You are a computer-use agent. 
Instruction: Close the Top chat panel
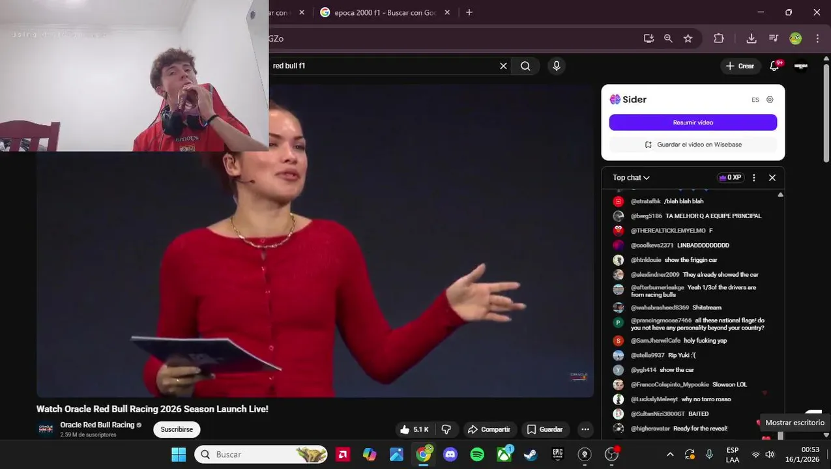click(x=772, y=178)
